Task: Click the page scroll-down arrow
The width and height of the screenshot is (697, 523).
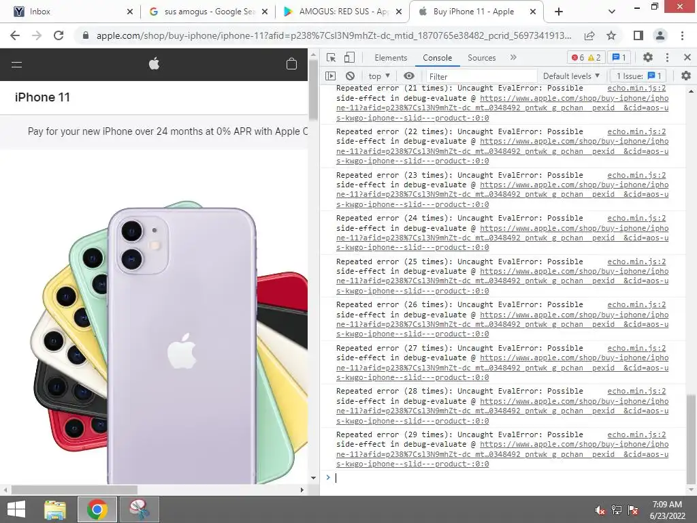Action: pyautogui.click(x=313, y=478)
